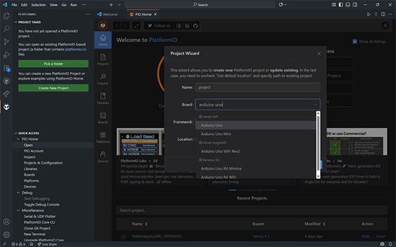Open Projects & Configuration in quick access
The height and width of the screenshot is (247, 396).
pos(43,163)
